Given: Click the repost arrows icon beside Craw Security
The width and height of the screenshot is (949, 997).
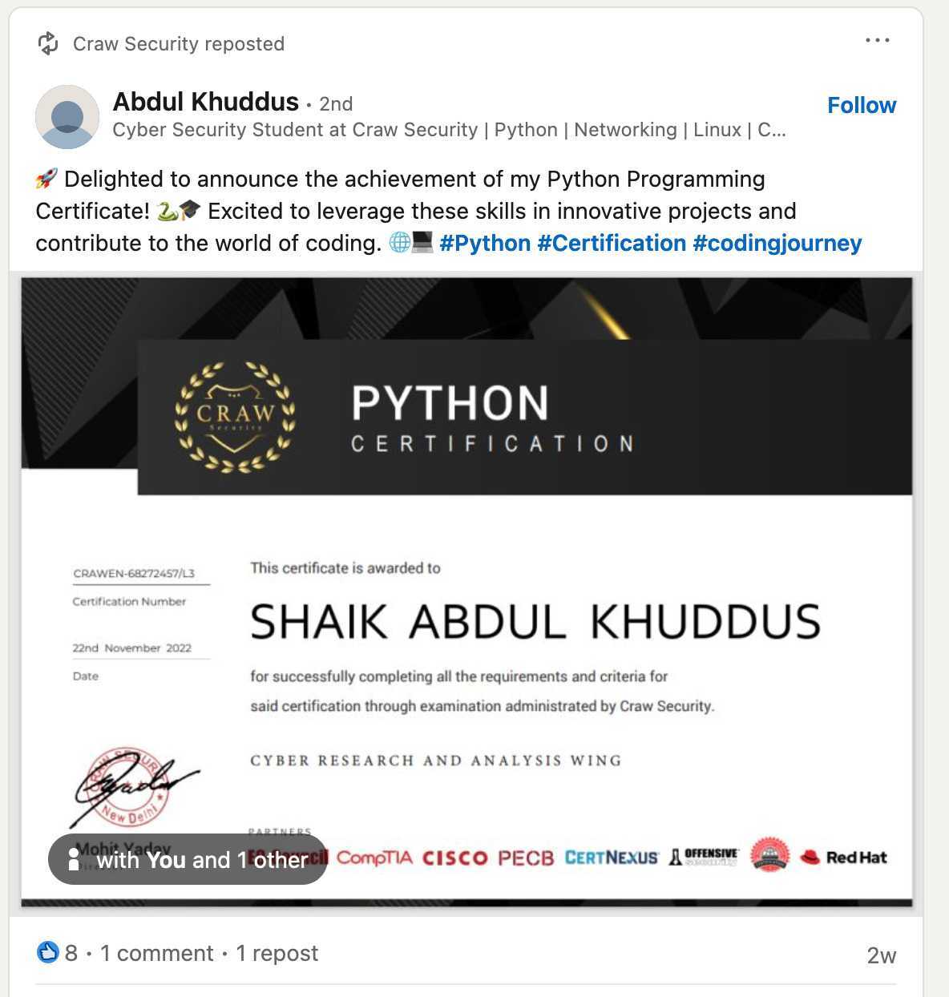Looking at the screenshot, I should [50, 42].
